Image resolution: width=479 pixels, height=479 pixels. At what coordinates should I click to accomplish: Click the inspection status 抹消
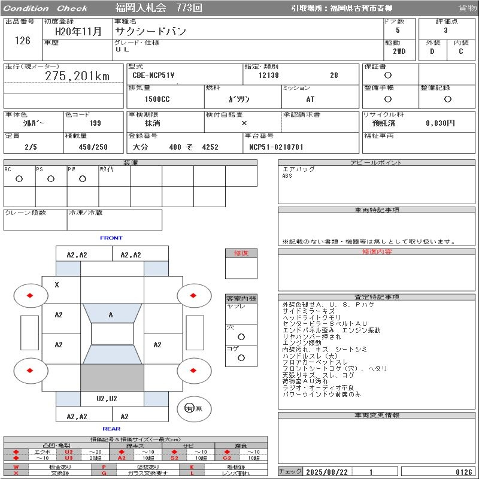coord(153,123)
